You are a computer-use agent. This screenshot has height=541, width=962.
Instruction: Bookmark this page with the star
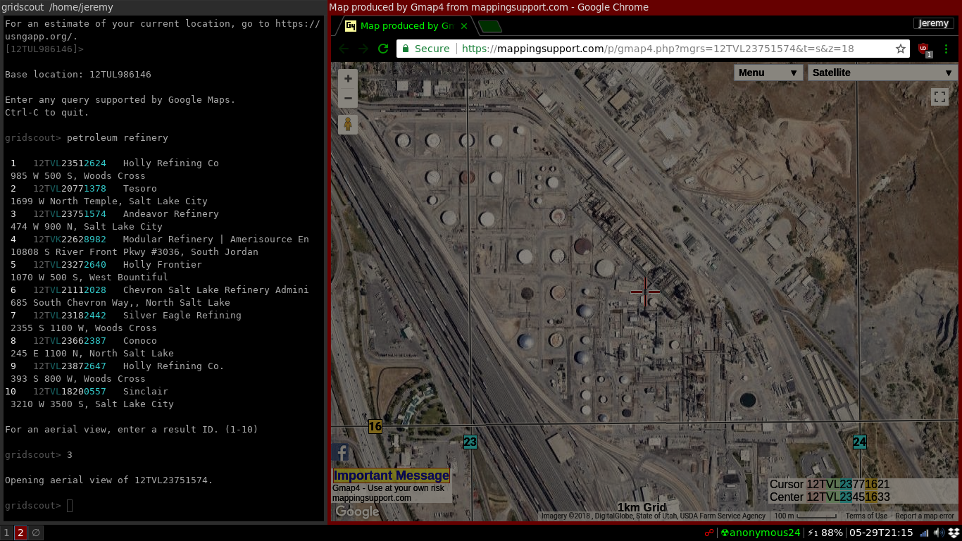[900, 49]
